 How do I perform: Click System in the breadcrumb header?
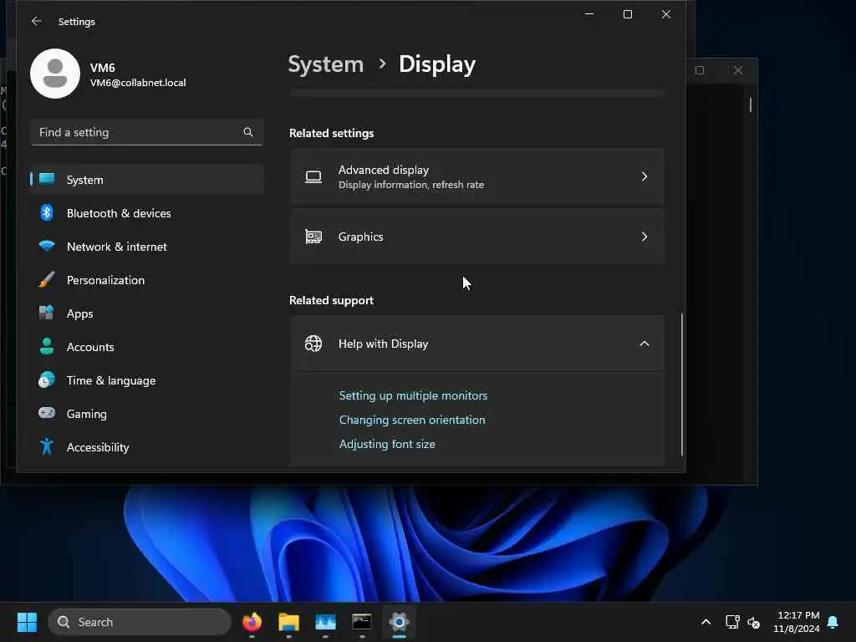[x=325, y=64]
